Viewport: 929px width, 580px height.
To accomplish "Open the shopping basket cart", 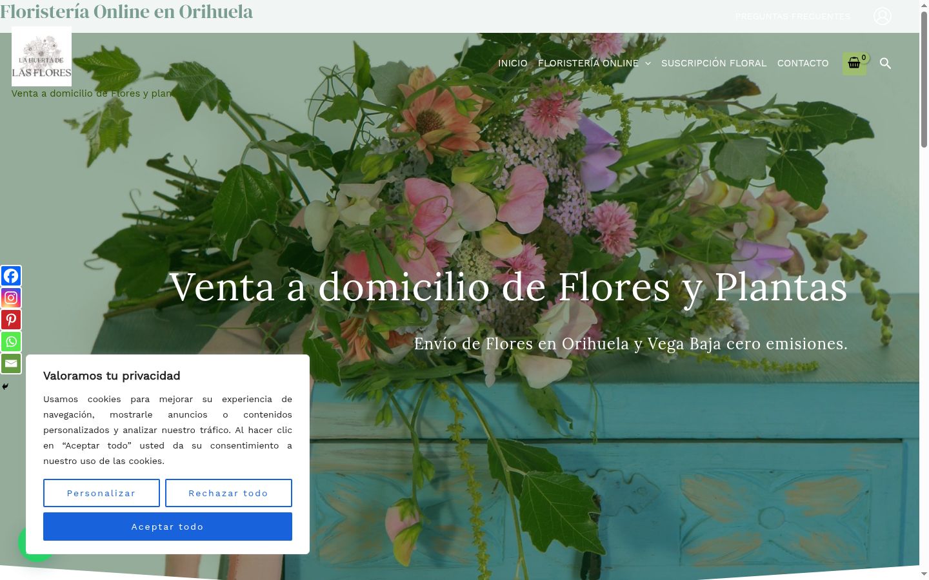I will click(855, 63).
